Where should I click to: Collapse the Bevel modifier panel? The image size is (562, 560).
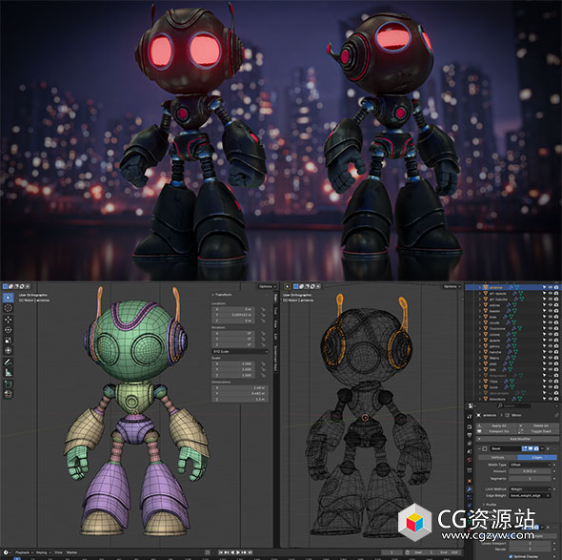[479, 448]
